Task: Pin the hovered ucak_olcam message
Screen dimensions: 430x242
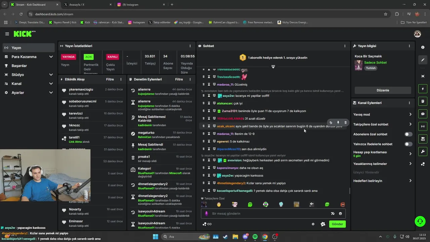Action: (x=338, y=123)
